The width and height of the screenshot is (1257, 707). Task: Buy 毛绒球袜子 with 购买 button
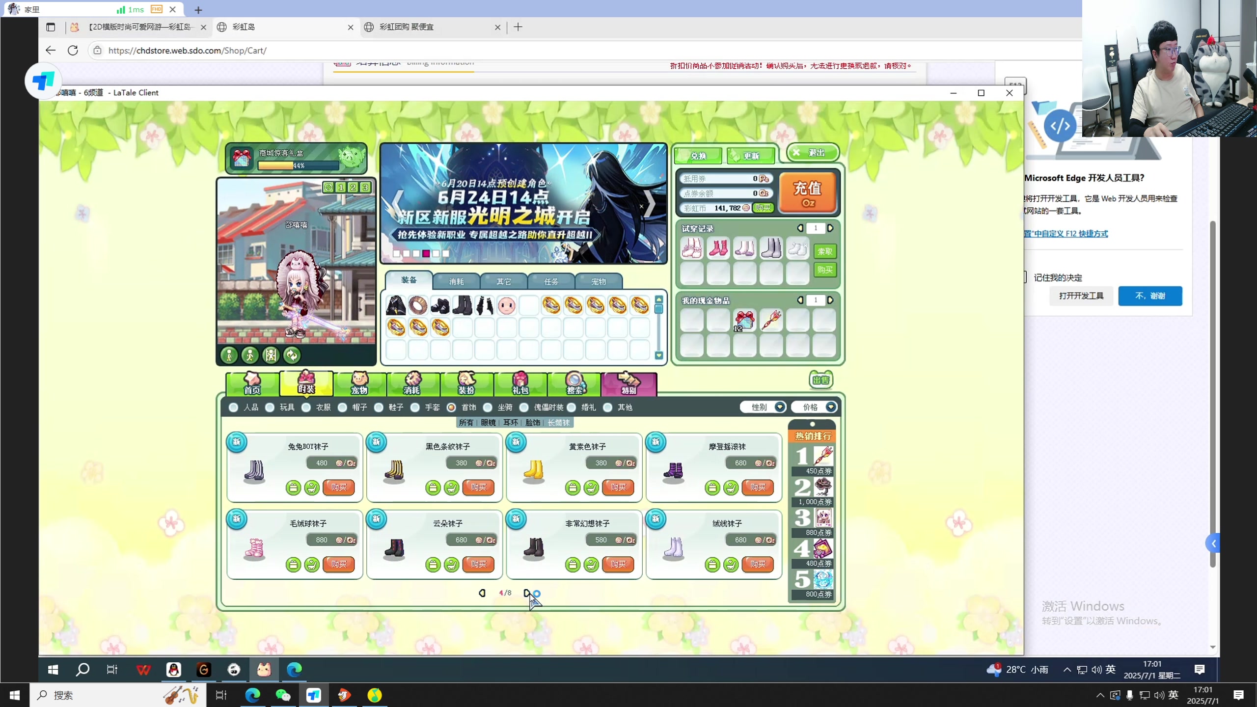[x=339, y=564]
